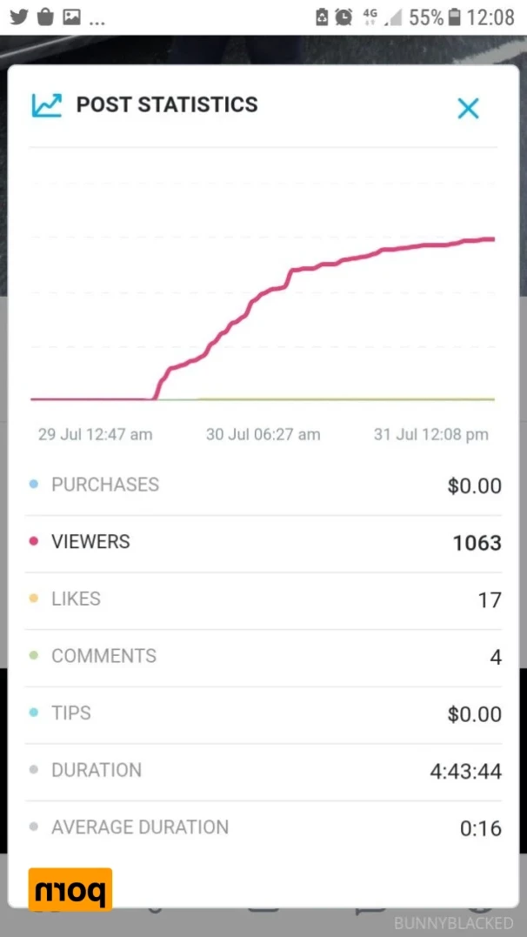Viewport: 527px width, 937px height.
Task: Close the Post Statistics dialog
Action: pyautogui.click(x=468, y=108)
